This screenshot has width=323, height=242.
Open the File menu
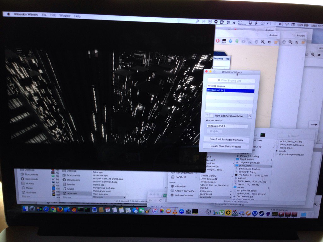coord(44,15)
